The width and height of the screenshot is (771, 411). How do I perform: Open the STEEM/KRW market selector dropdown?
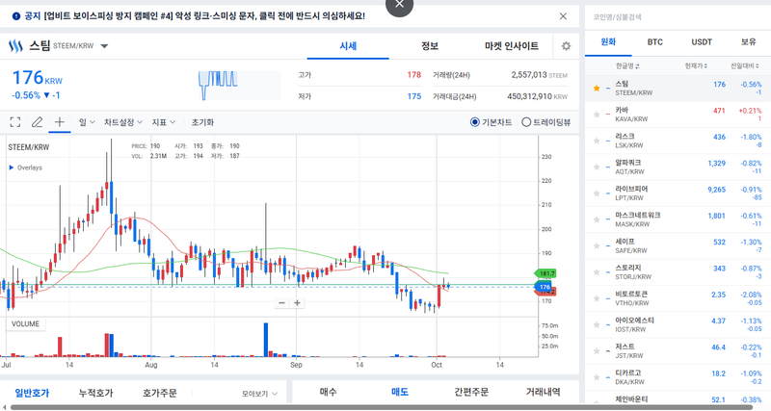[x=104, y=46]
